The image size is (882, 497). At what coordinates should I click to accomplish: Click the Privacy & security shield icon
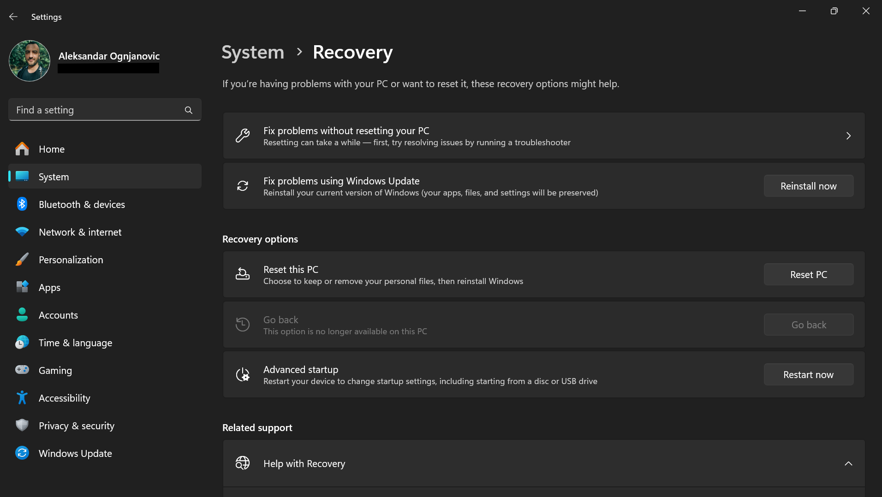click(22, 425)
